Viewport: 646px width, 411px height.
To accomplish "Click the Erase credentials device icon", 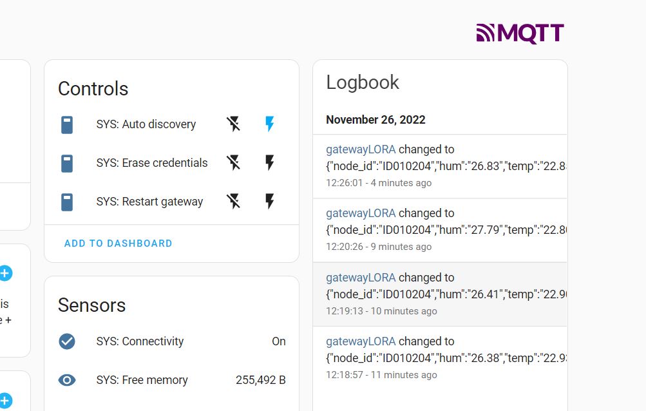I will click(67, 163).
